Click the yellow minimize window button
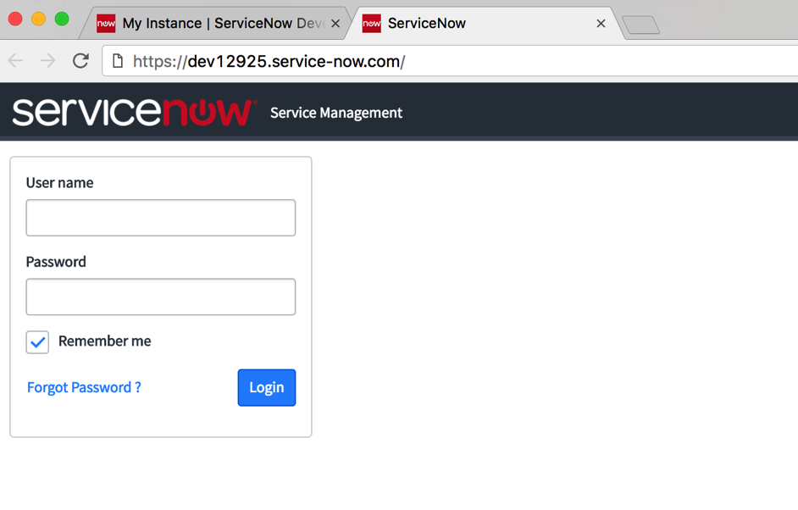Image resolution: width=798 pixels, height=510 pixels. pos(39,19)
